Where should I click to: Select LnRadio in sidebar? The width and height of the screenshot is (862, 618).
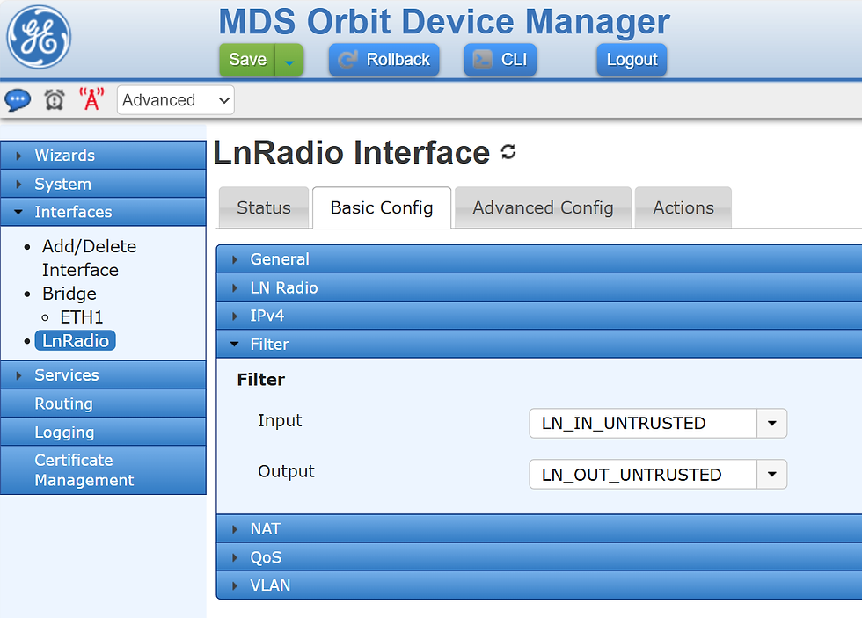click(x=76, y=340)
